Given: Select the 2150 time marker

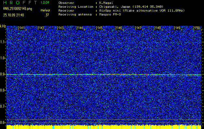Looking at the screenshot, I should tap(196, 28).
